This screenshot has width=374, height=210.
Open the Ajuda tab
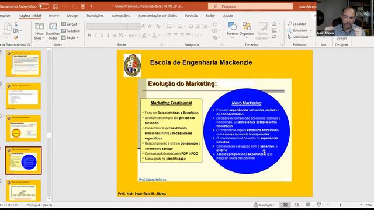(x=228, y=16)
